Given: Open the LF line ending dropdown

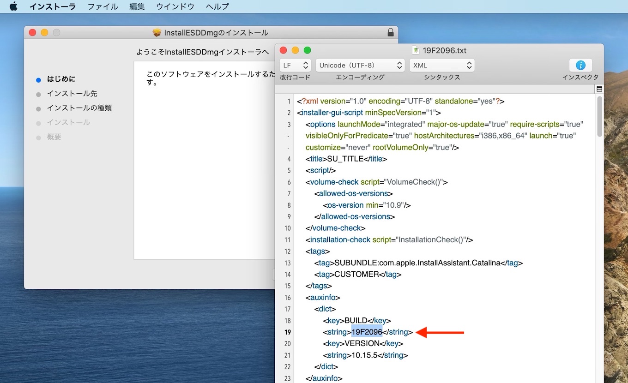Looking at the screenshot, I should tap(295, 66).
